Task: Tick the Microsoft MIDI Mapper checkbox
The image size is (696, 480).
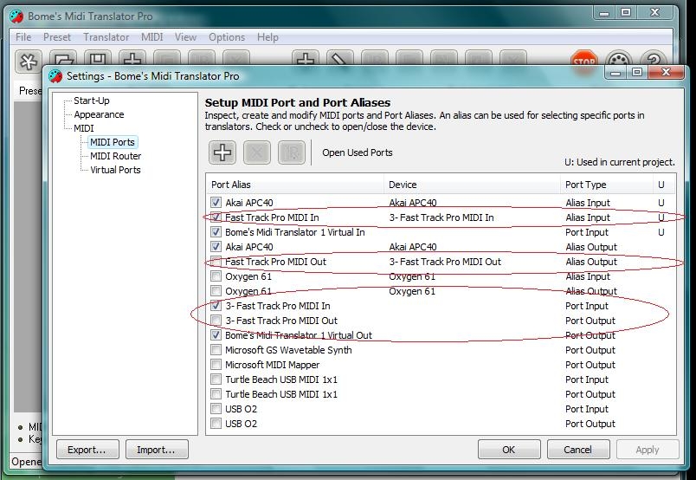Action: tap(216, 365)
